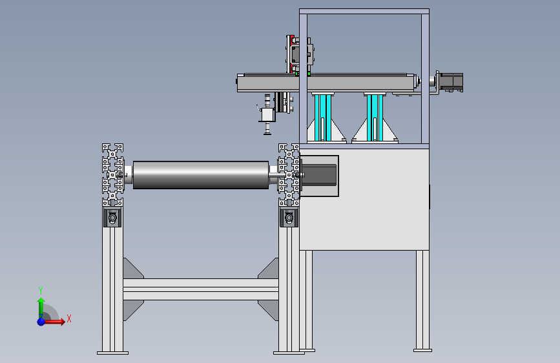560x363 pixels.
Task: Select the hanging nozzle head under the gantry
Action: [x=267, y=115]
